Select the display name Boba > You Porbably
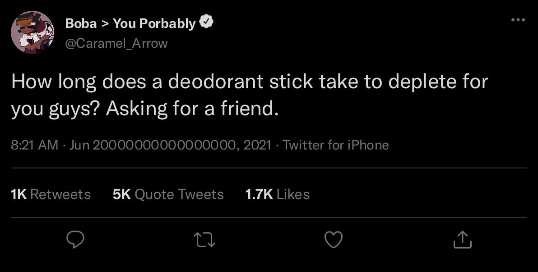The image size is (538, 272). click(x=130, y=23)
